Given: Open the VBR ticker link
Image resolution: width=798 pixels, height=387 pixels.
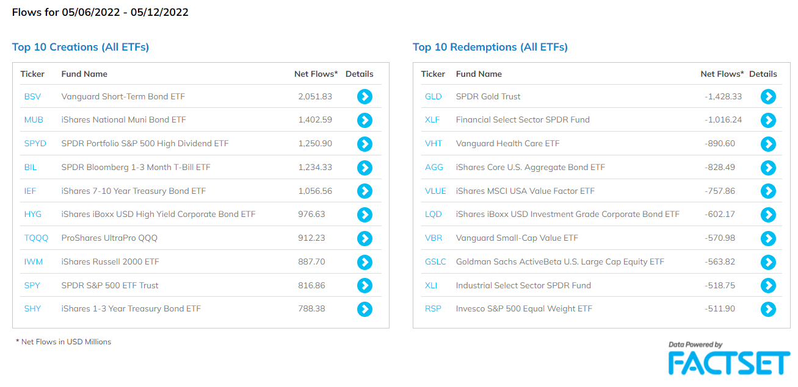Looking at the screenshot, I should (x=433, y=238).
